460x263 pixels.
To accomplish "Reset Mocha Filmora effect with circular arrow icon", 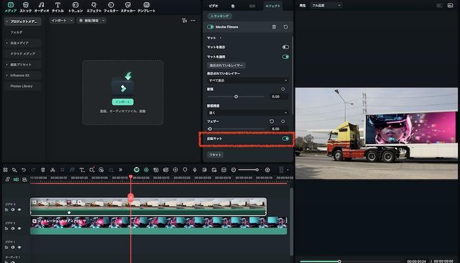I will [x=286, y=27].
